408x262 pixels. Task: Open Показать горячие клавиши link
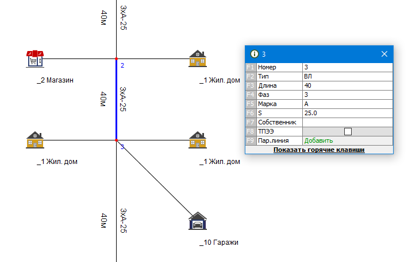319,150
